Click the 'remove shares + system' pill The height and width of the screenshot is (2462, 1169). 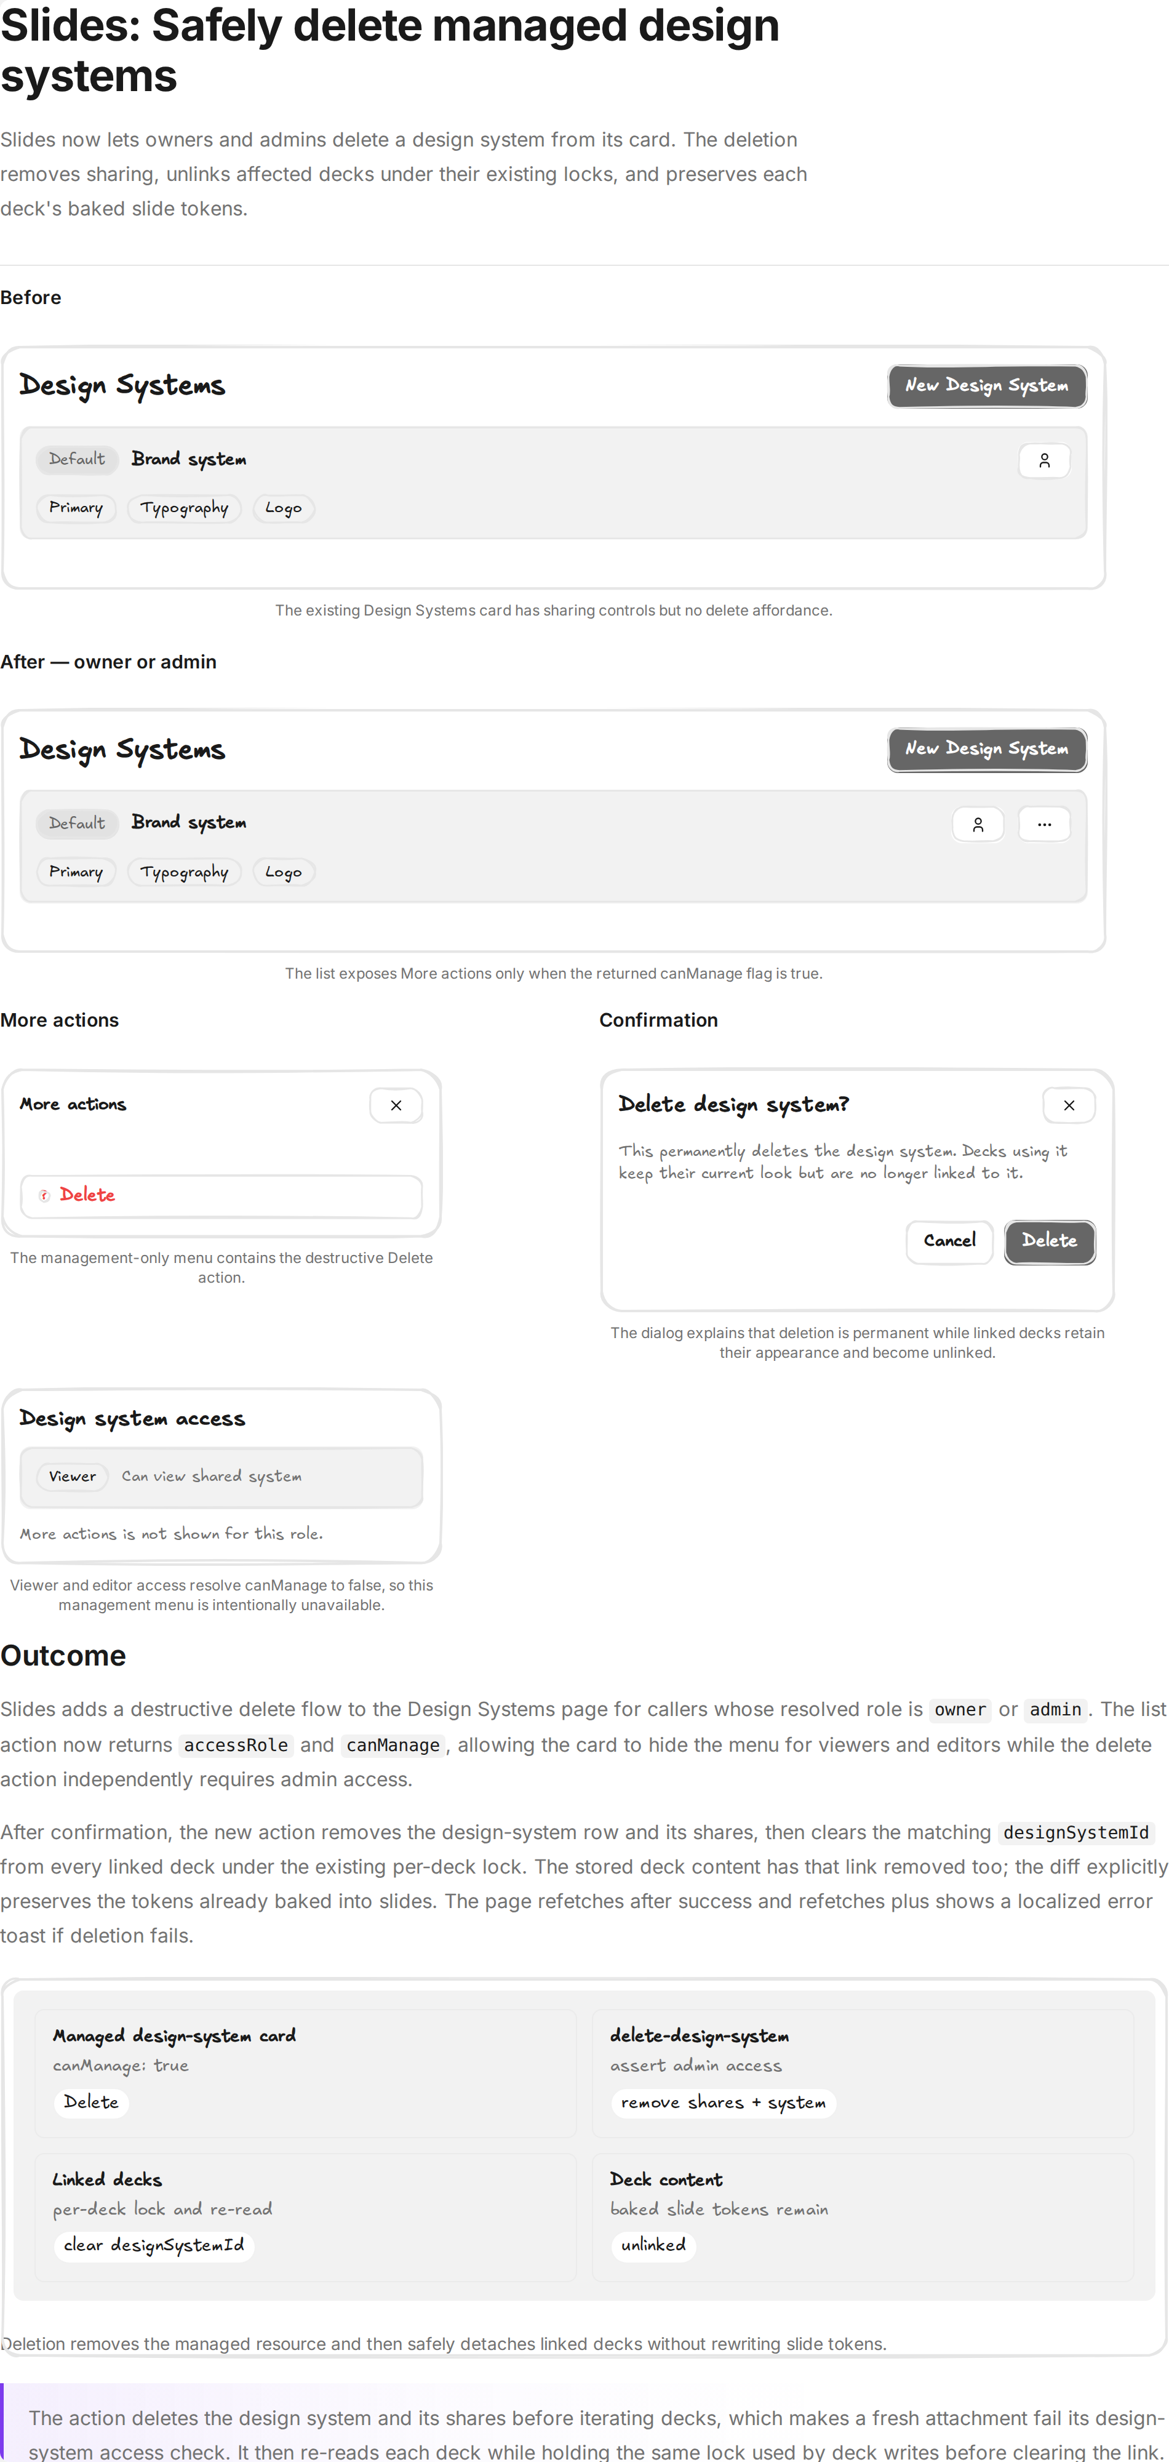pyautogui.click(x=723, y=2103)
